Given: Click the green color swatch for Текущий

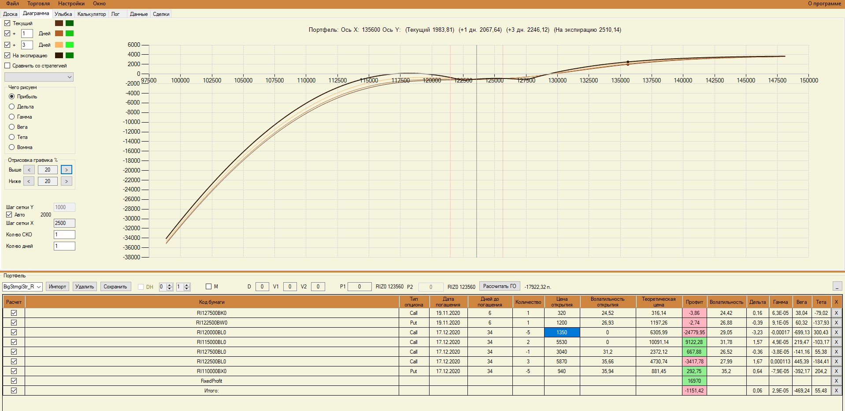Looking at the screenshot, I should point(70,23).
